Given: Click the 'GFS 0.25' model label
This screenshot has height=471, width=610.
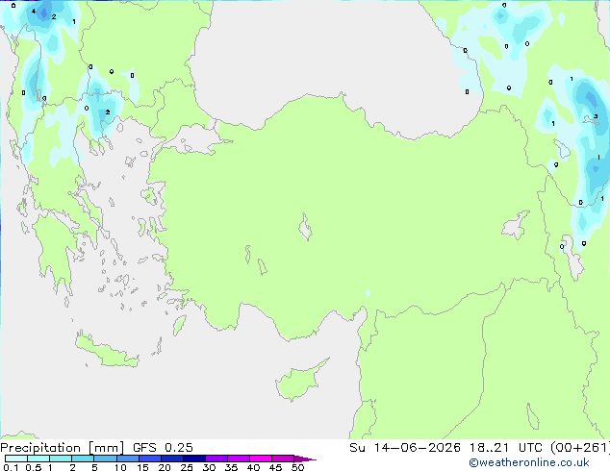Looking at the screenshot, I should pos(163,448).
